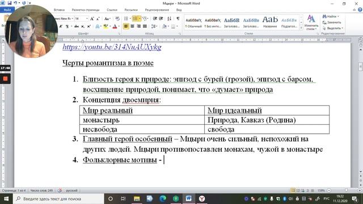Image resolution: width=363 pixels, height=204 pixels.
Task: Replace text with Заменить
Action: [332, 23]
